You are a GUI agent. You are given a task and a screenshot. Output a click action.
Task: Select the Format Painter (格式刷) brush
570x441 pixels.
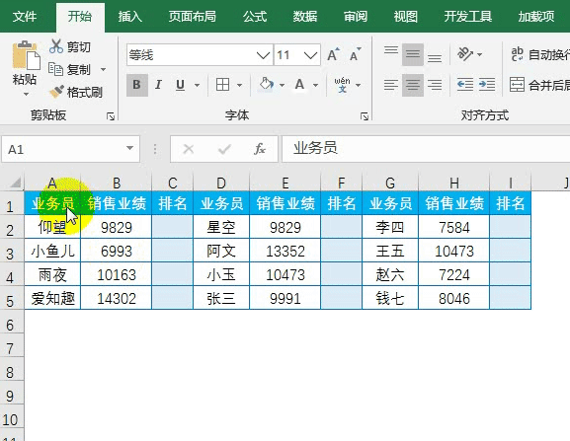pyautogui.click(x=56, y=92)
